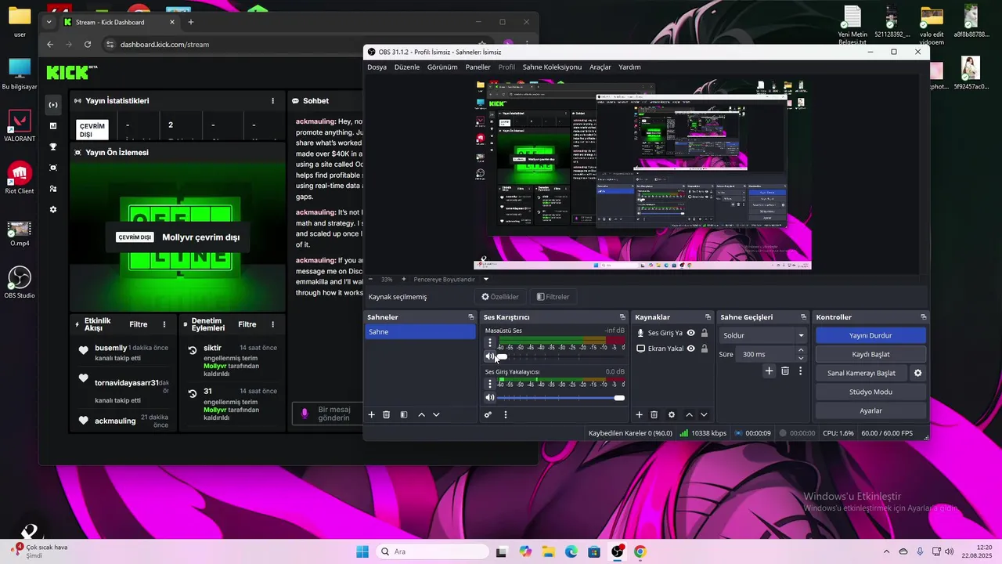This screenshot has height=564, width=1002.
Task: Start virtual camera with Sanal Kamerayı Başlat
Action: (861, 373)
